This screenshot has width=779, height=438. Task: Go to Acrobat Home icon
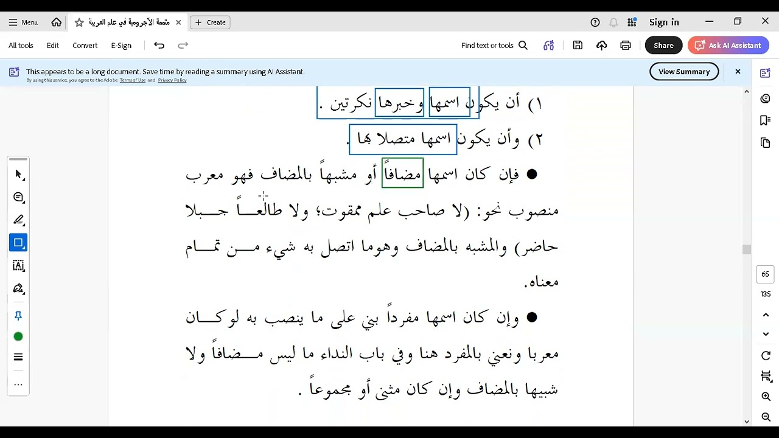pos(57,22)
